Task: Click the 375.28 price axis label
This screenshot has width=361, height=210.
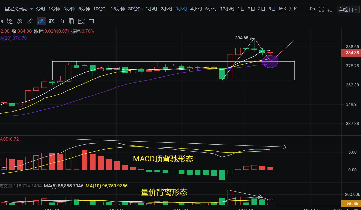Action: (x=352, y=66)
